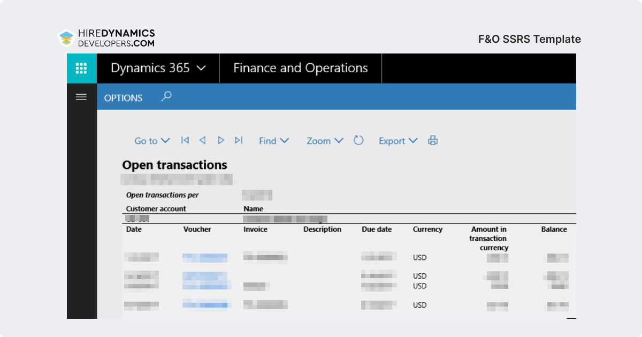Open the Go to dropdown
Viewport: 642px width, 337px height.
[x=152, y=141]
